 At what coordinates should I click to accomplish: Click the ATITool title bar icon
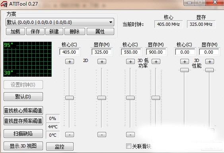pos(4,4)
